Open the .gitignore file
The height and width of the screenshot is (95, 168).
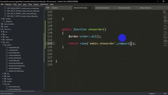(x=9, y=21)
